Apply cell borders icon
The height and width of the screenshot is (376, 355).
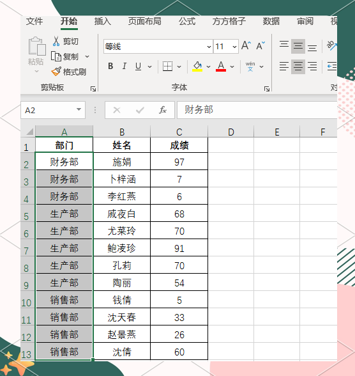[x=167, y=67]
